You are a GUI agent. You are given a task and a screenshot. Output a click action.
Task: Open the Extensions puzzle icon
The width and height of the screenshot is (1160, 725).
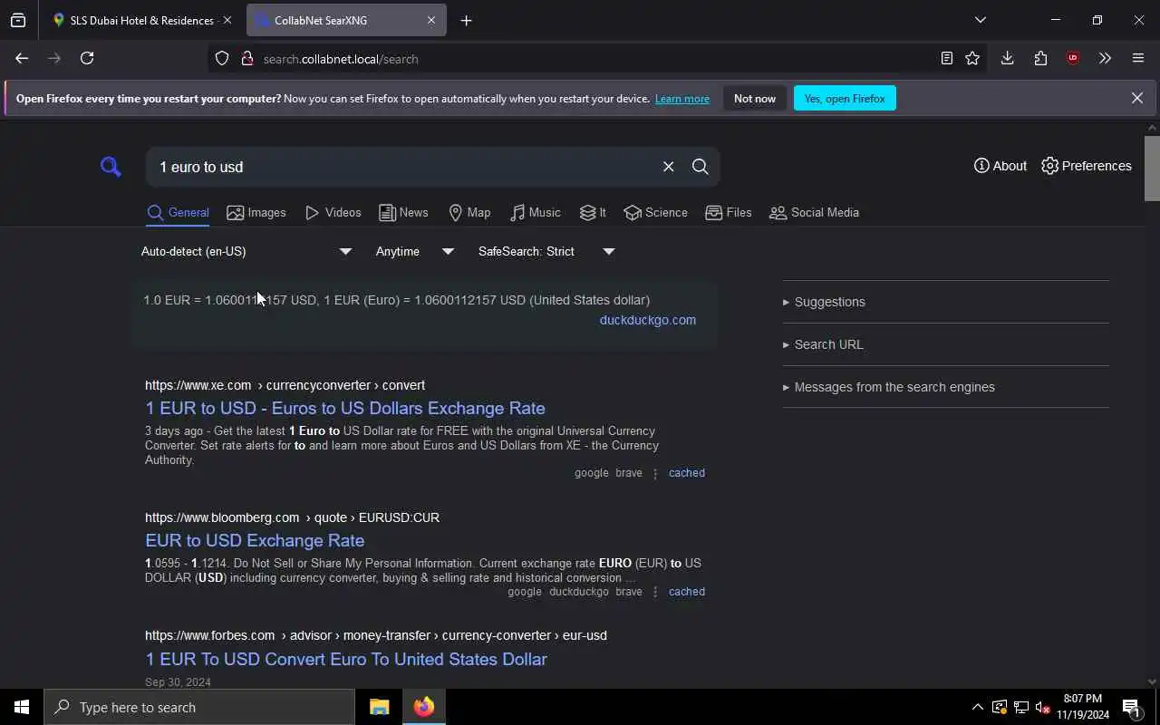tap(1040, 58)
